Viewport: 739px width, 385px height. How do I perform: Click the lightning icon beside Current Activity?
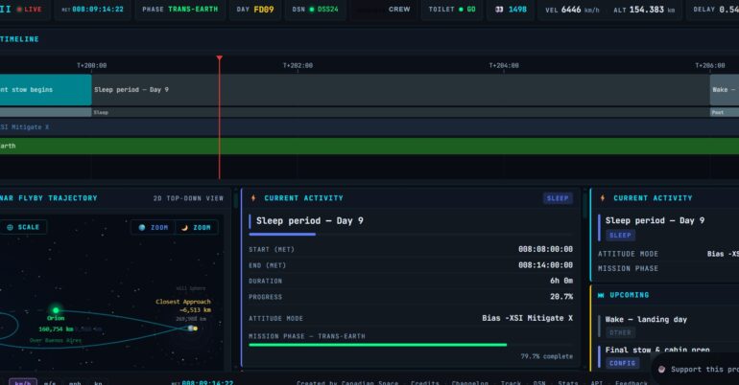click(253, 198)
